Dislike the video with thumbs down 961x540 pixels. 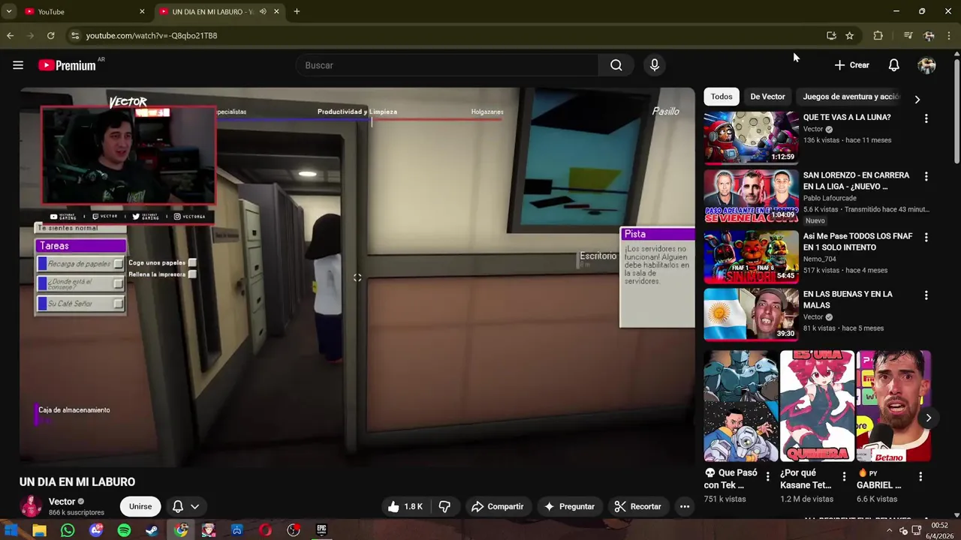444,506
